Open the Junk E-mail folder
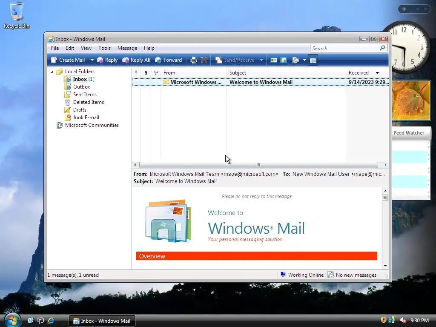Viewport: 436px width, 327px height. [x=86, y=118]
